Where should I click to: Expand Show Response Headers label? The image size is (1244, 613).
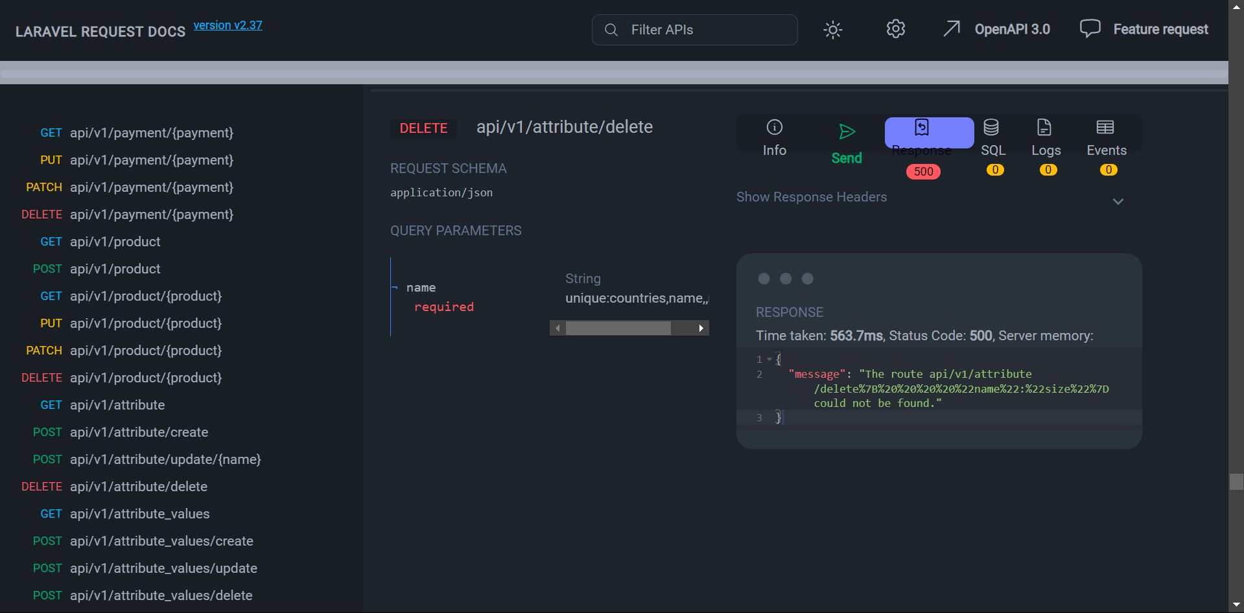(x=811, y=197)
